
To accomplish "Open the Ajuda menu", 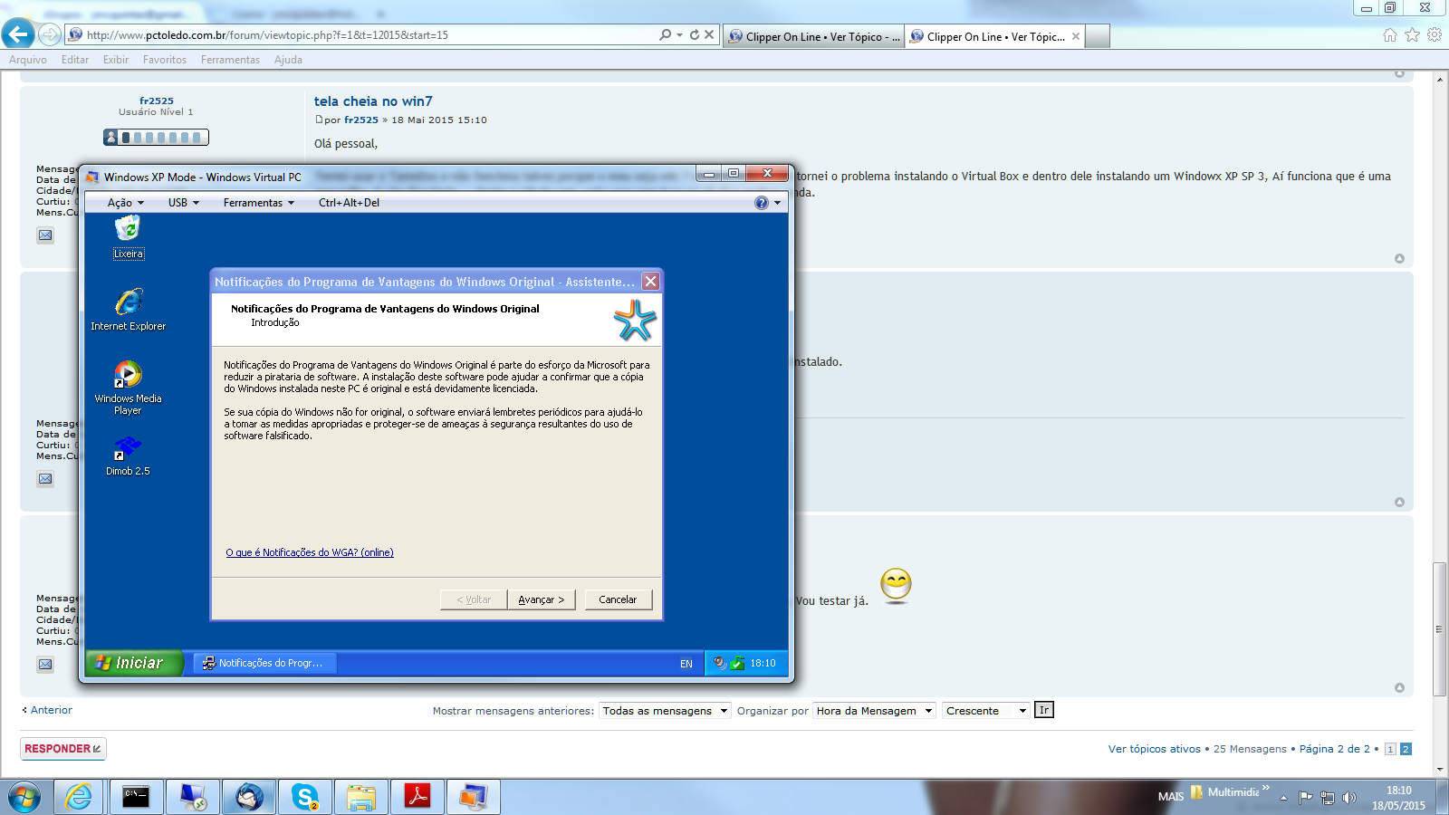I will pos(288,60).
